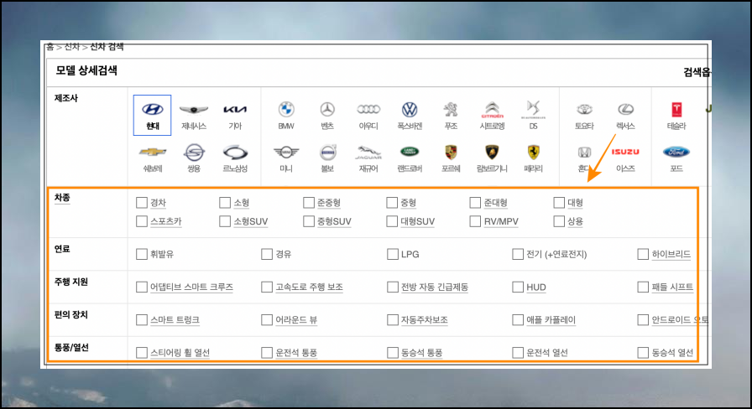The image size is (752, 409).
Task: Open the 홈 breadcrumb link
Action: (x=50, y=46)
